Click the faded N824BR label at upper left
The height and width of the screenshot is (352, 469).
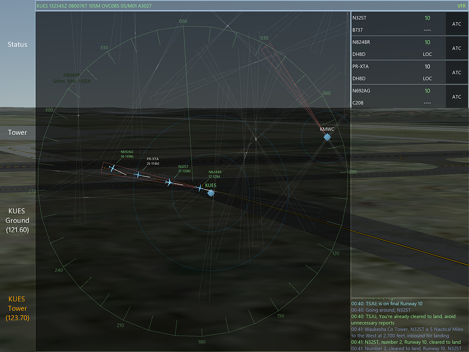(72, 78)
